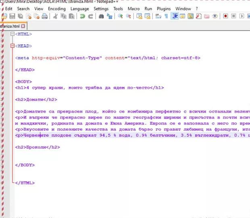Screen dimensions: 250x218
Task: Collapse the <HTML> fold marker
Action: click(12, 35)
